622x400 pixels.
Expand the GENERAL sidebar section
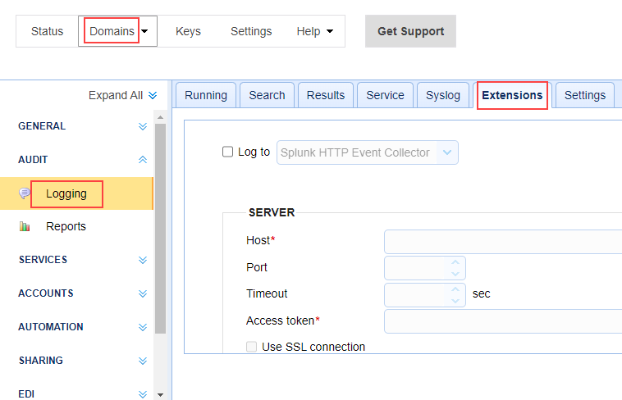point(143,127)
